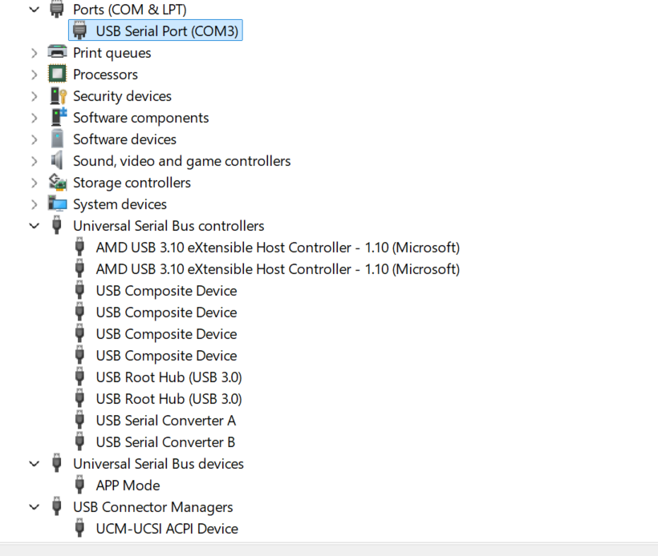Click the Software components puzzle icon
Image resolution: width=658 pixels, height=556 pixels.
click(58, 117)
